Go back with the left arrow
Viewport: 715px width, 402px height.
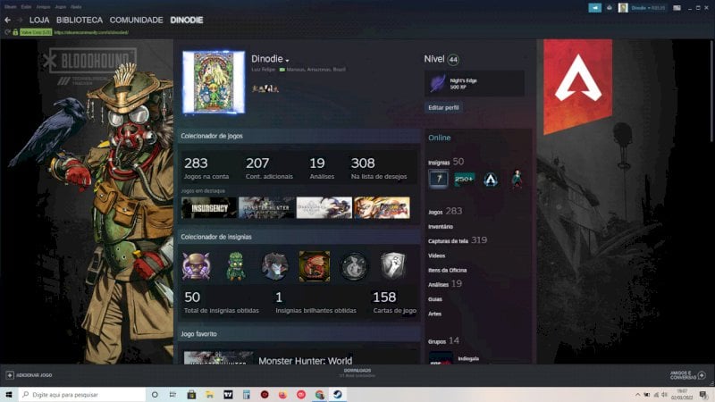tap(7, 20)
